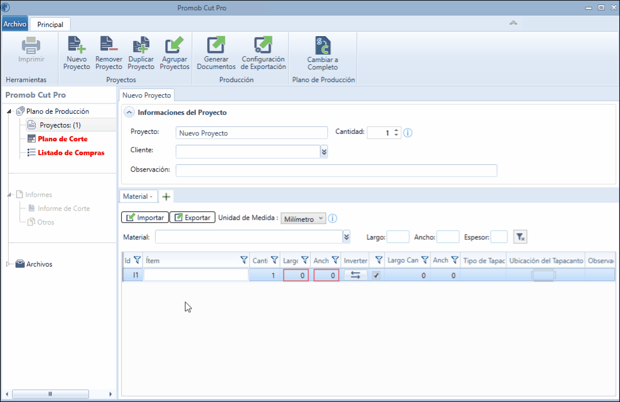620x402 pixels.
Task: Click the Exportar button
Action: (x=192, y=218)
